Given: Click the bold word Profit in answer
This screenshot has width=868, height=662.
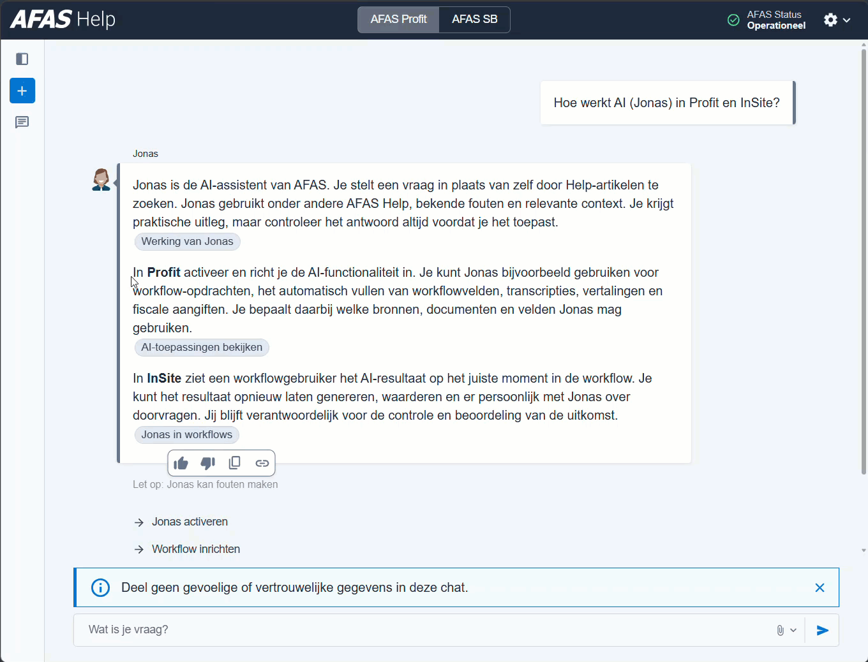Looking at the screenshot, I should [163, 272].
